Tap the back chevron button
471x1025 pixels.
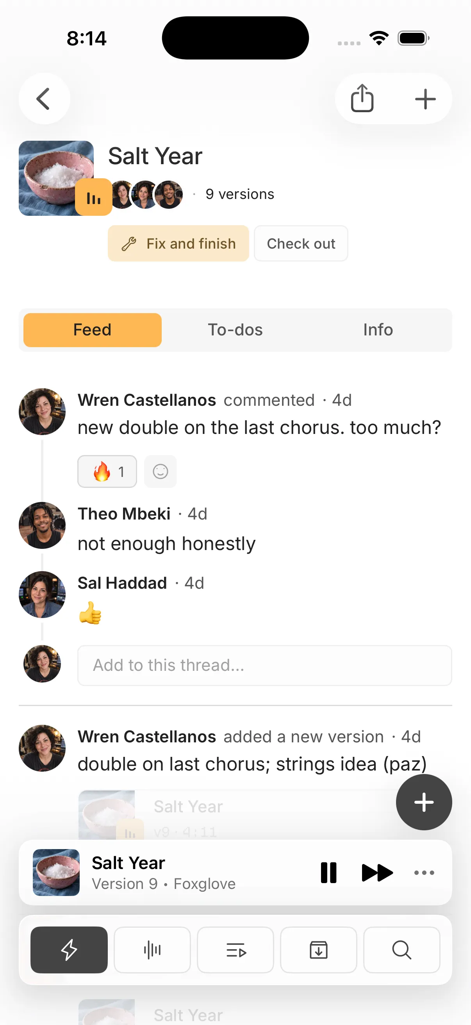click(x=44, y=99)
